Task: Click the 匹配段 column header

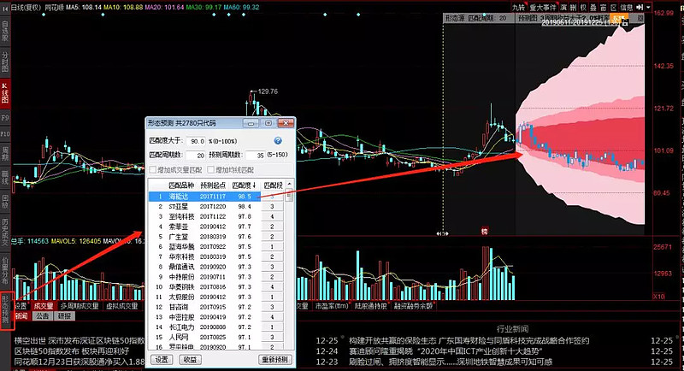Action: pos(273,185)
